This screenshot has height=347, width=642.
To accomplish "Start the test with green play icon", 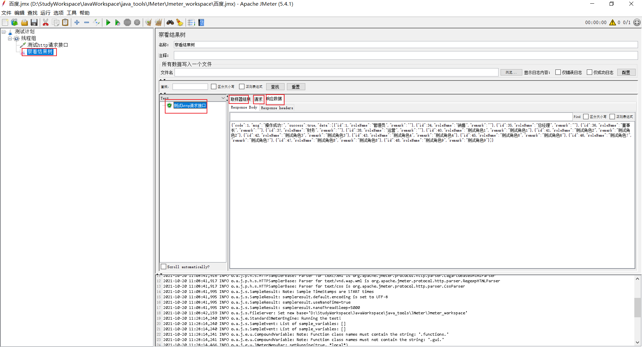I will [108, 22].
